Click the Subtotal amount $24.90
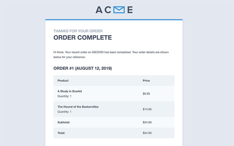The height and width of the screenshot is (146, 234). tap(147, 122)
